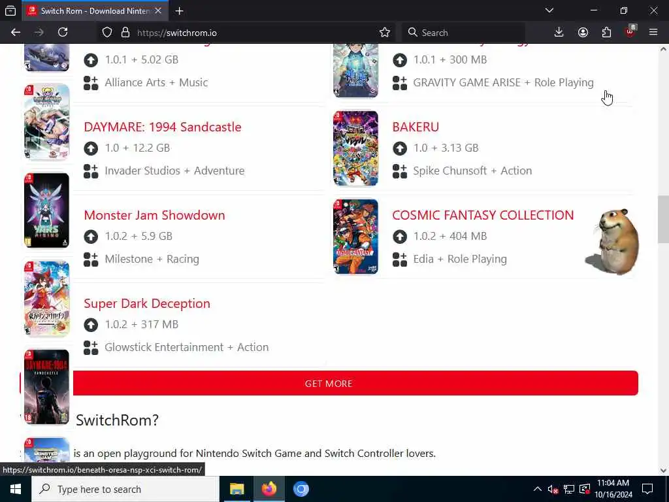The image size is (669, 502).
Task: Open the blue circular taskbar app
Action: [301, 489]
